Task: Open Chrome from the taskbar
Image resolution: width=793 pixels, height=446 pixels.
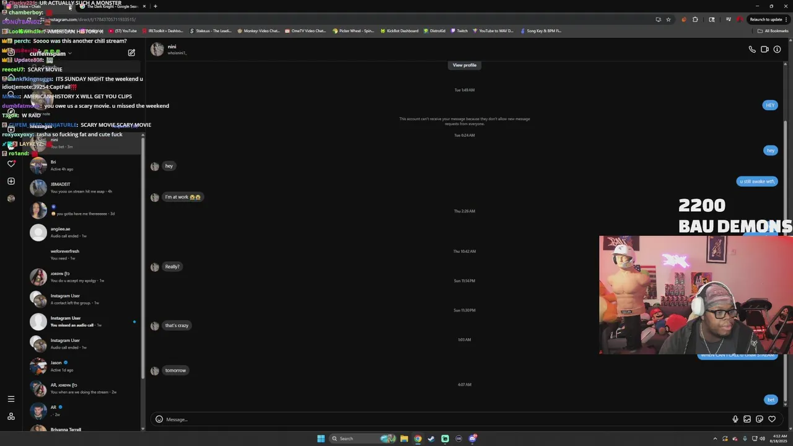Action: click(418, 439)
